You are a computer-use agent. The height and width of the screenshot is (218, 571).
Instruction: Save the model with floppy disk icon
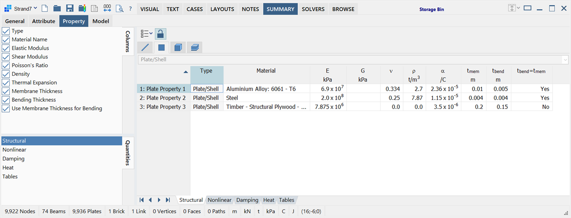coord(69,9)
